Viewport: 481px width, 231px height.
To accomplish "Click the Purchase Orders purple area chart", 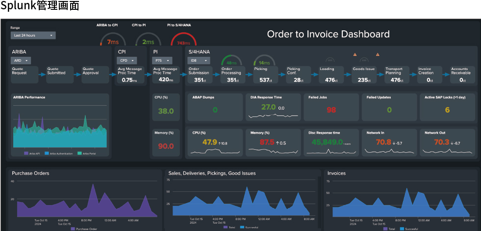I will coord(86,201).
